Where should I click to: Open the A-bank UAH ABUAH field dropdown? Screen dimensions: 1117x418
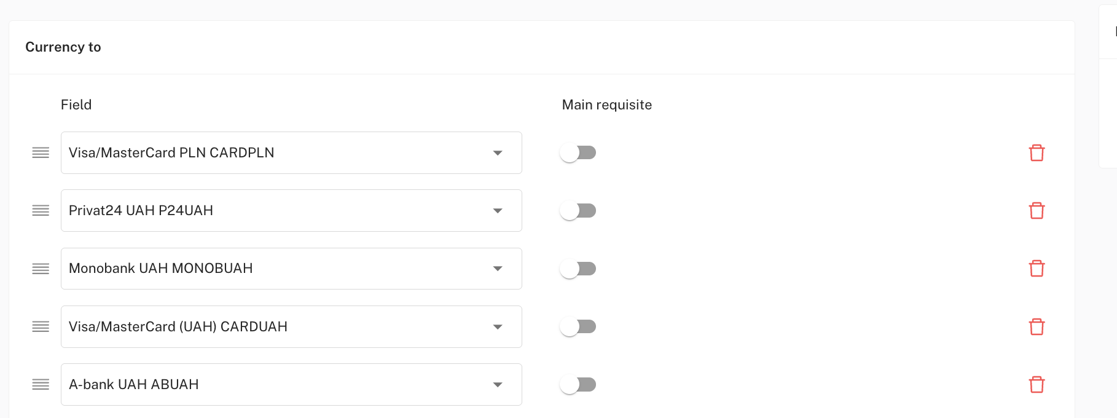coord(291,384)
